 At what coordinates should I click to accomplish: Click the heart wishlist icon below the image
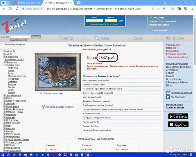[43, 107]
